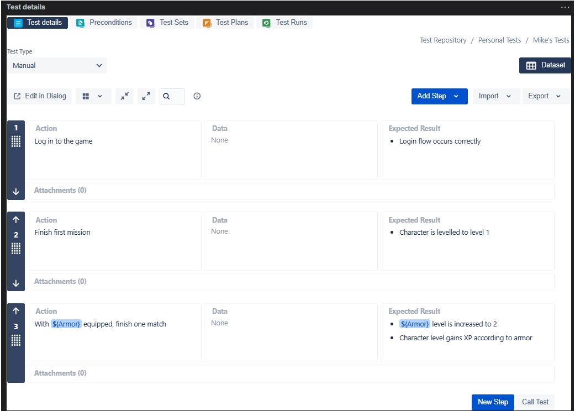Viewport: 575px width, 411px height.
Task: Switch to the Test Runs tab
Action: (x=285, y=23)
